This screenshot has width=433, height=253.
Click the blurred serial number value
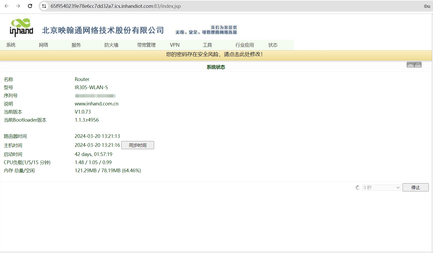[95, 96]
